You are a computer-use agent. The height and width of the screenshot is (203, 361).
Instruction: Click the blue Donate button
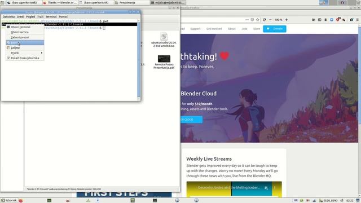(275, 29)
